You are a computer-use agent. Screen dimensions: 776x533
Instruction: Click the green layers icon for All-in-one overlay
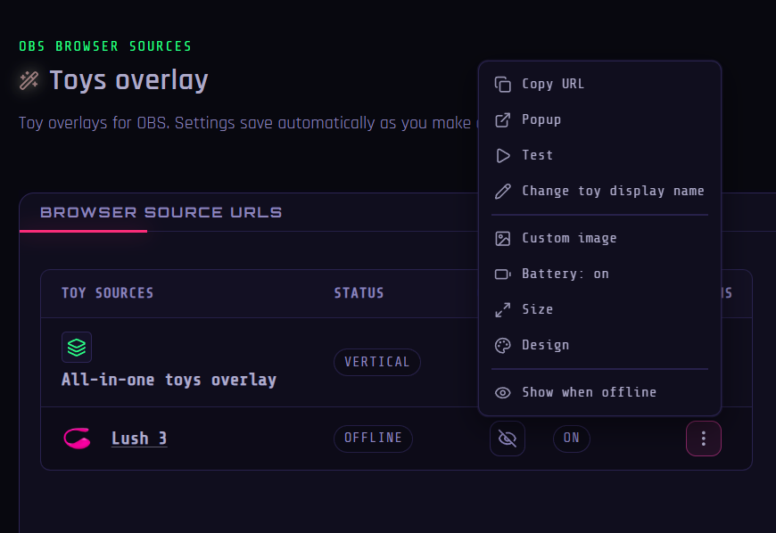77,347
